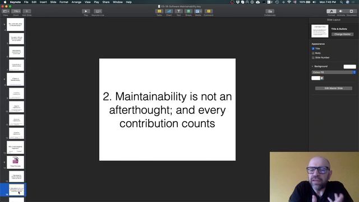
Task: Open the Keynote application menu
Action: (x=15, y=2)
